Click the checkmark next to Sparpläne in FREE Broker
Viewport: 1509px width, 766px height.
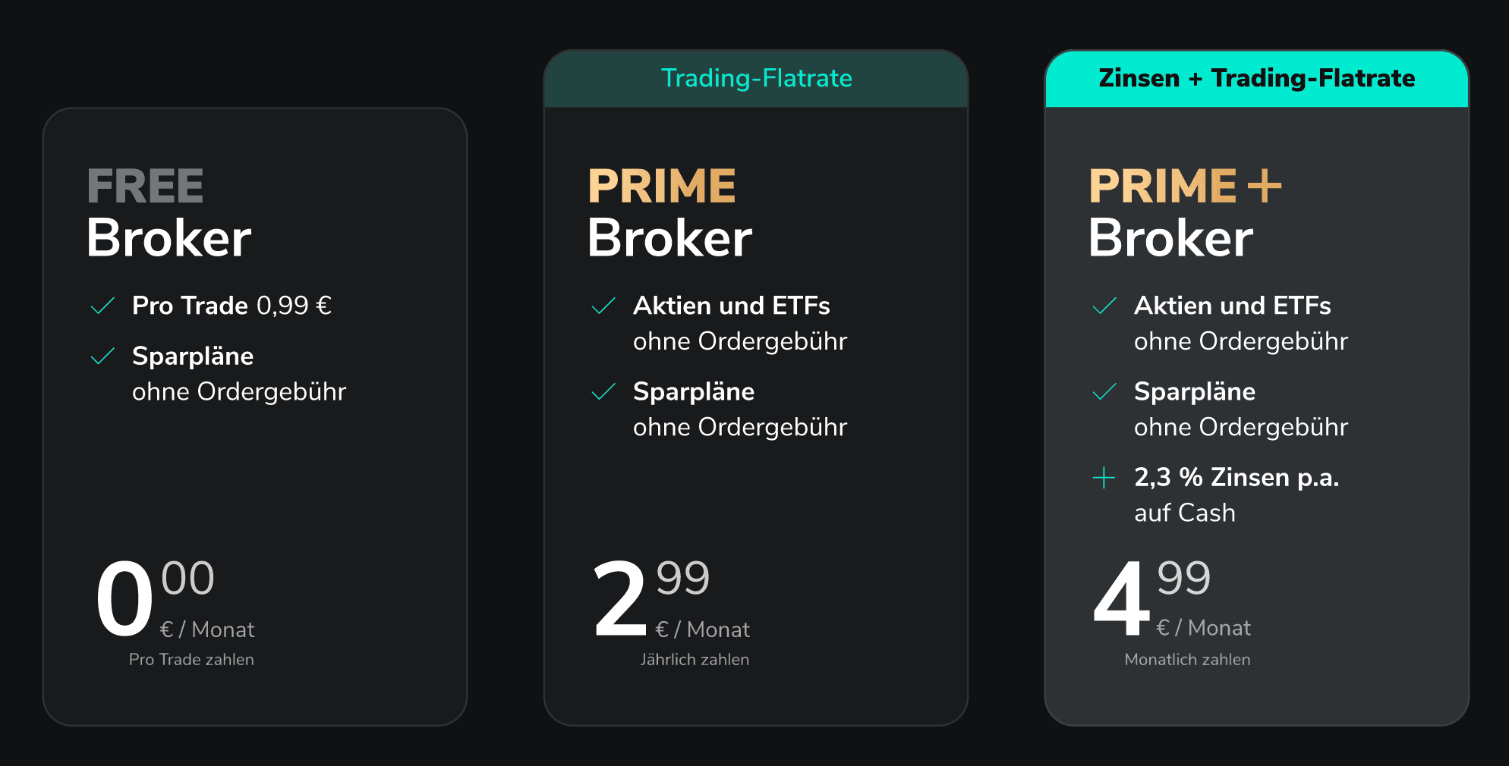[102, 356]
